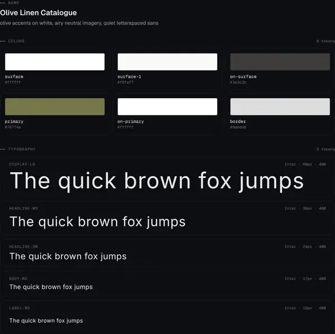Select the olive accents description text
Viewport: 335px width, 334px height.
click(x=79, y=23)
